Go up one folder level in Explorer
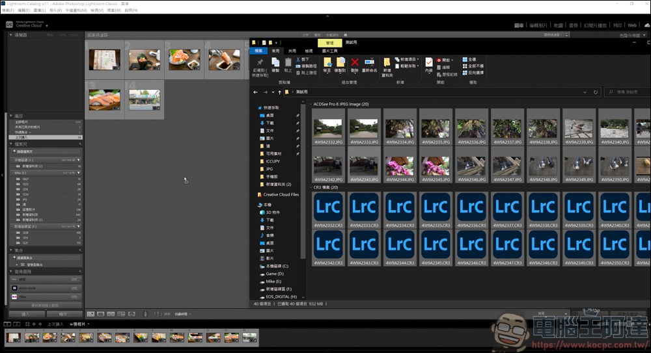This screenshot has height=353, width=651. point(279,92)
